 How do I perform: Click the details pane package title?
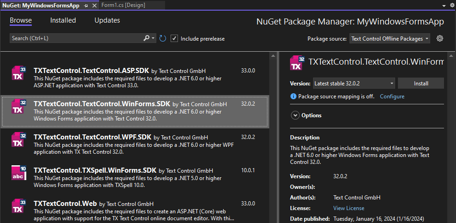pos(376,62)
